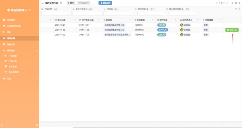Click the 已入库 status tag in the 14,000元 row

[162, 25]
